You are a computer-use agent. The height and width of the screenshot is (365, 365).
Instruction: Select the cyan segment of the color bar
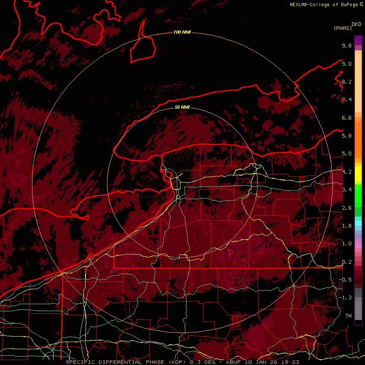[358, 223]
